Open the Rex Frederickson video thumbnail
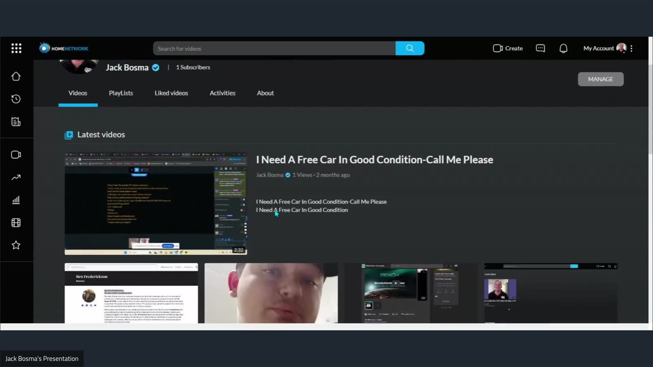This screenshot has width=653, height=367. (x=131, y=293)
